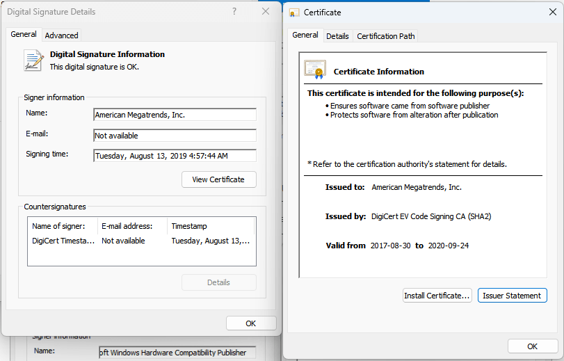Click the E-mail field showing Not available

175,136
